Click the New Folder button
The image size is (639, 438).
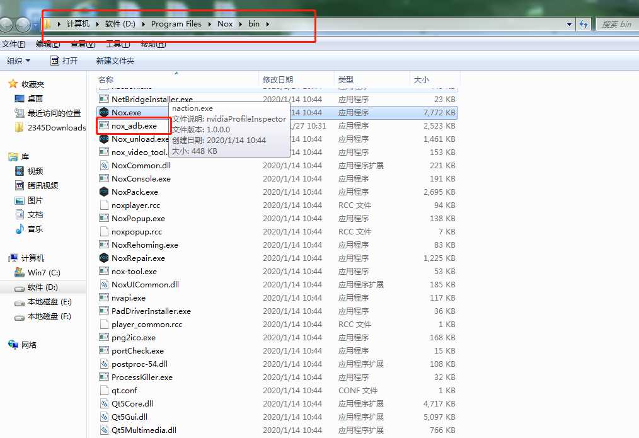[115, 61]
